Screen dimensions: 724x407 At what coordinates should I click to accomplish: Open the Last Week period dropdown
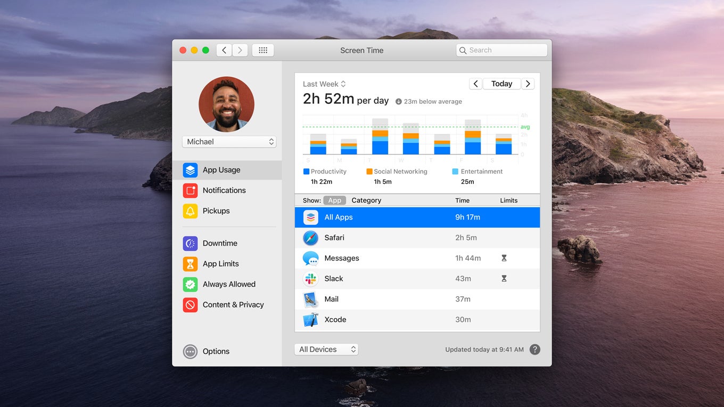tap(324, 84)
